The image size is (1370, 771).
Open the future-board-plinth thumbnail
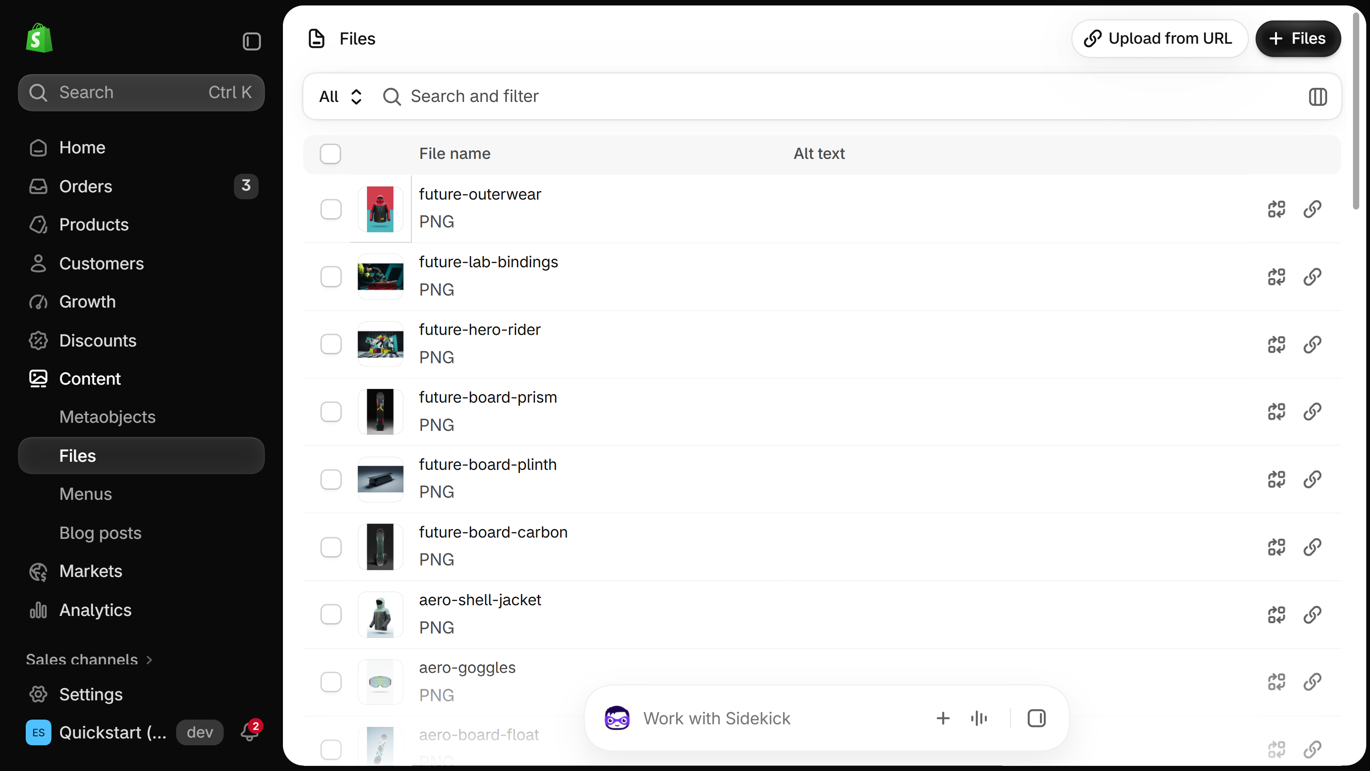click(x=380, y=479)
